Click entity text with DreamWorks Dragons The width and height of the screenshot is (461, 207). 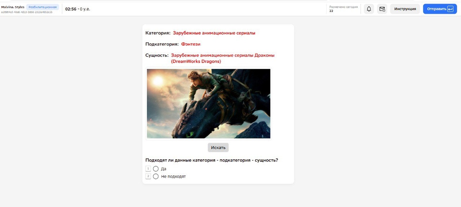[223, 58]
